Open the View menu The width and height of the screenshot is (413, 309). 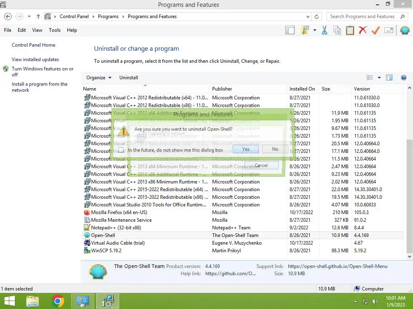point(37,30)
